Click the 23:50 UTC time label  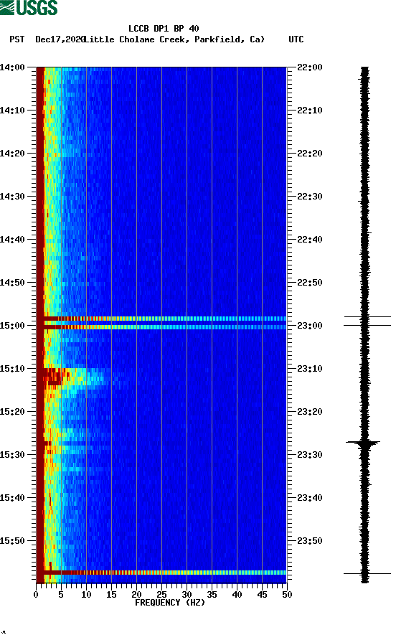309,541
